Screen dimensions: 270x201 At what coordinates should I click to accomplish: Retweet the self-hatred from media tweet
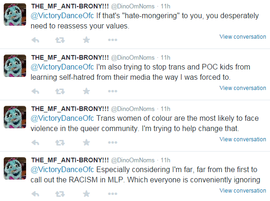[60, 91]
